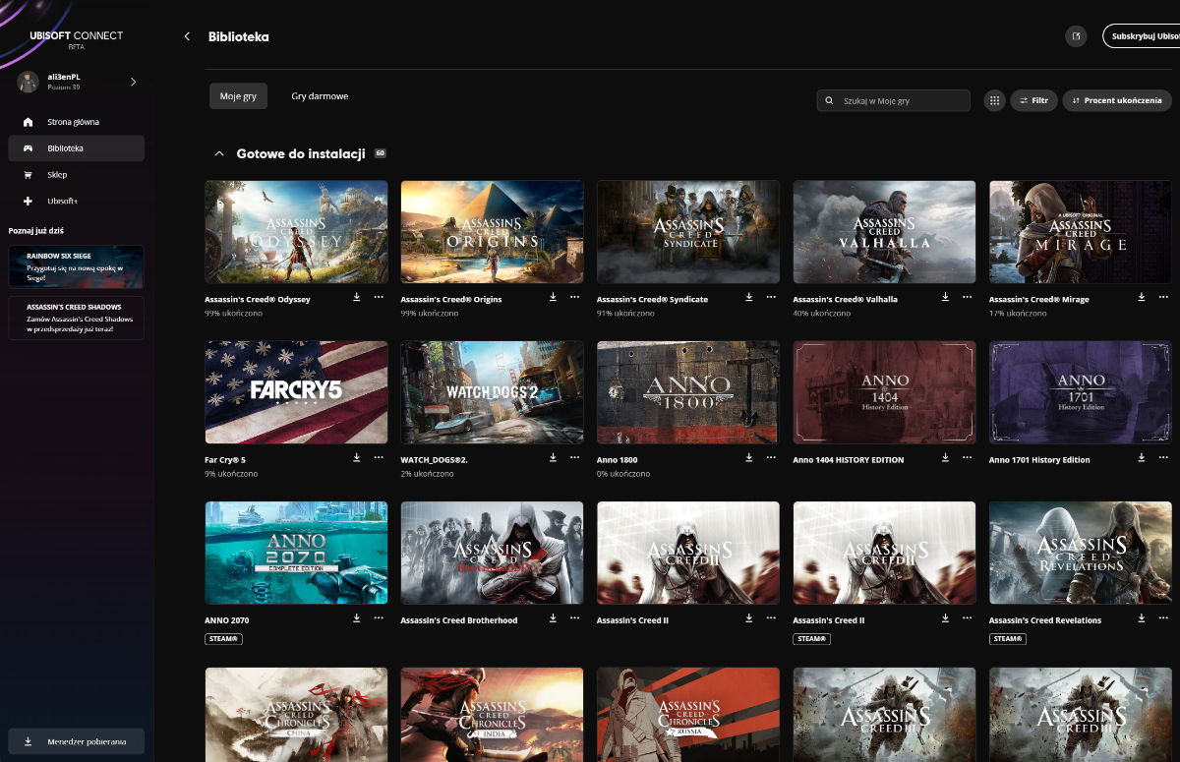This screenshot has height=762, width=1180.
Task: Click the pop-out window icon in header
Action: pos(1076,36)
